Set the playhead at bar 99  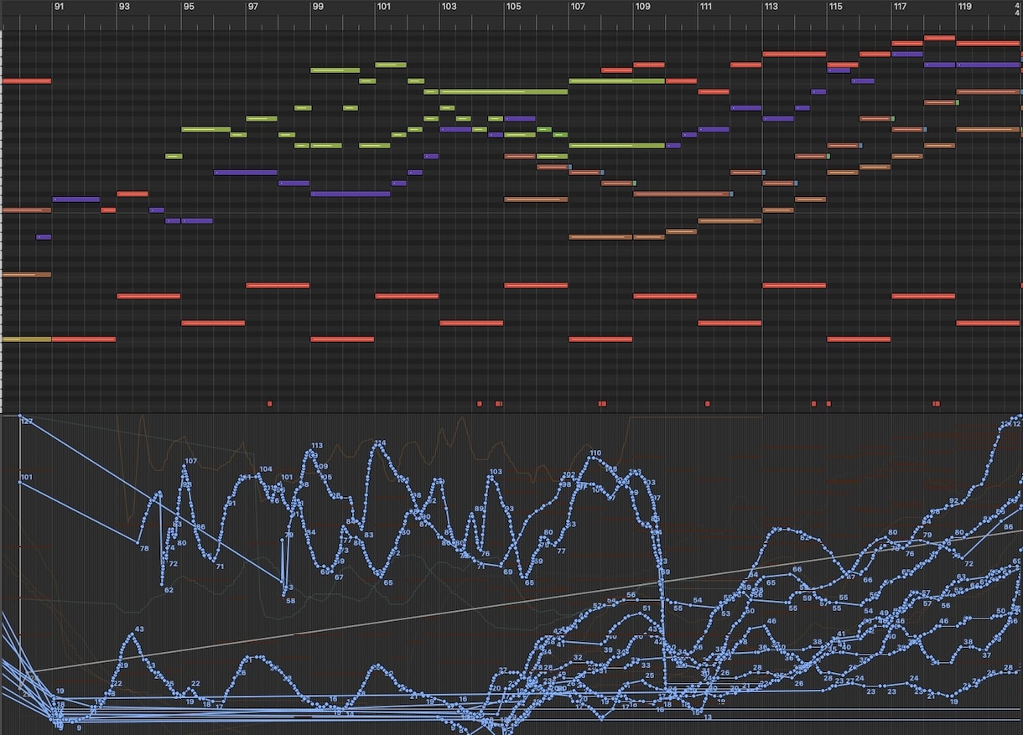[x=318, y=7]
